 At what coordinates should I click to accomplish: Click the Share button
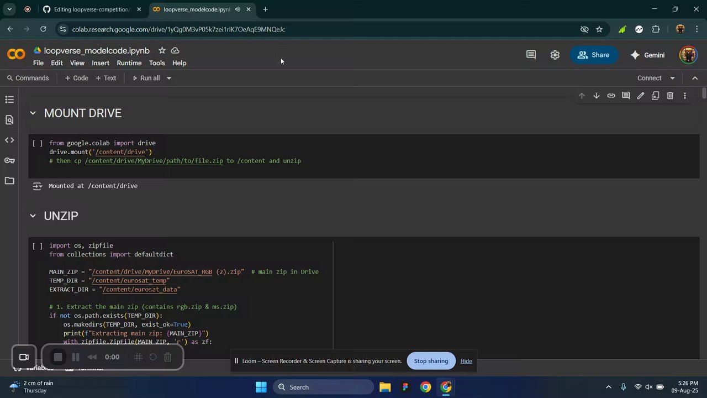[x=594, y=55]
